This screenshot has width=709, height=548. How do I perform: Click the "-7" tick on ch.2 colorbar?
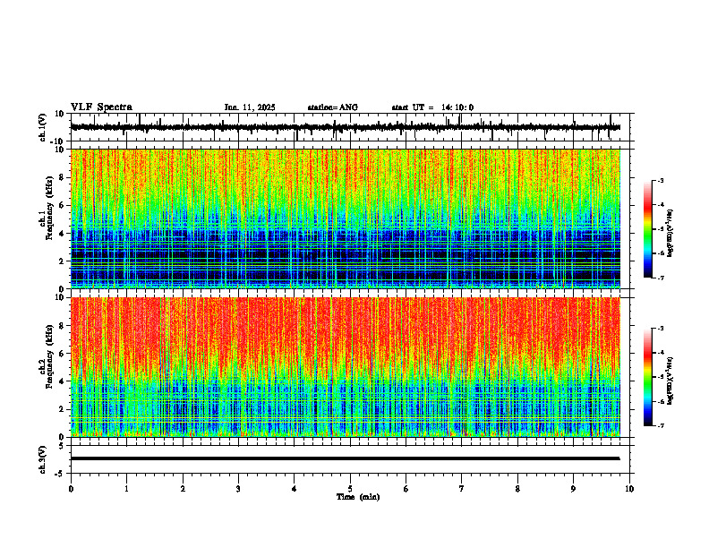(x=661, y=425)
